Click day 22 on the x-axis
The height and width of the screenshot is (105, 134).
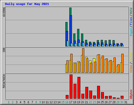point(90,102)
